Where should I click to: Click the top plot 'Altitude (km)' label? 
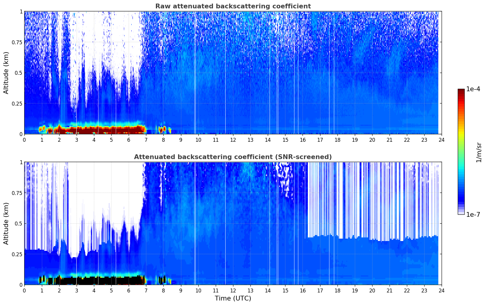coord(6,73)
